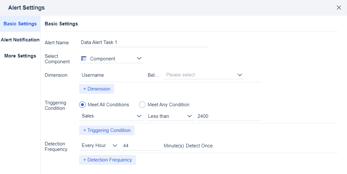Switch to Basic Settings tab
Screen dimensions: 347x174
pos(20,24)
